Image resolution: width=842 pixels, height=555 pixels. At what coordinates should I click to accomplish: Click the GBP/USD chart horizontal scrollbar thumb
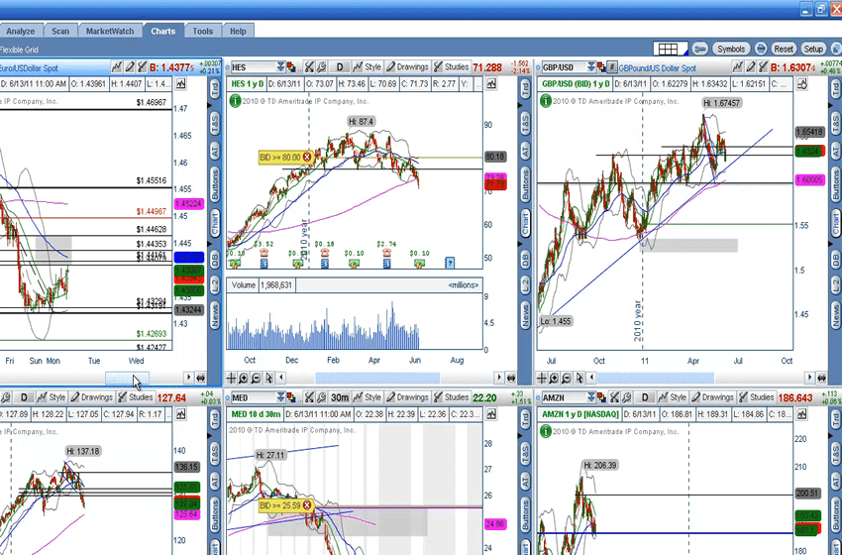(x=656, y=379)
